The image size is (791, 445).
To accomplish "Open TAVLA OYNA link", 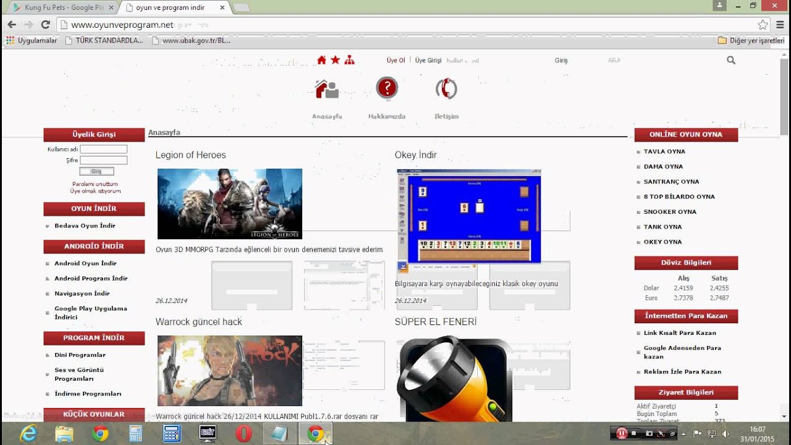I will 664,151.
